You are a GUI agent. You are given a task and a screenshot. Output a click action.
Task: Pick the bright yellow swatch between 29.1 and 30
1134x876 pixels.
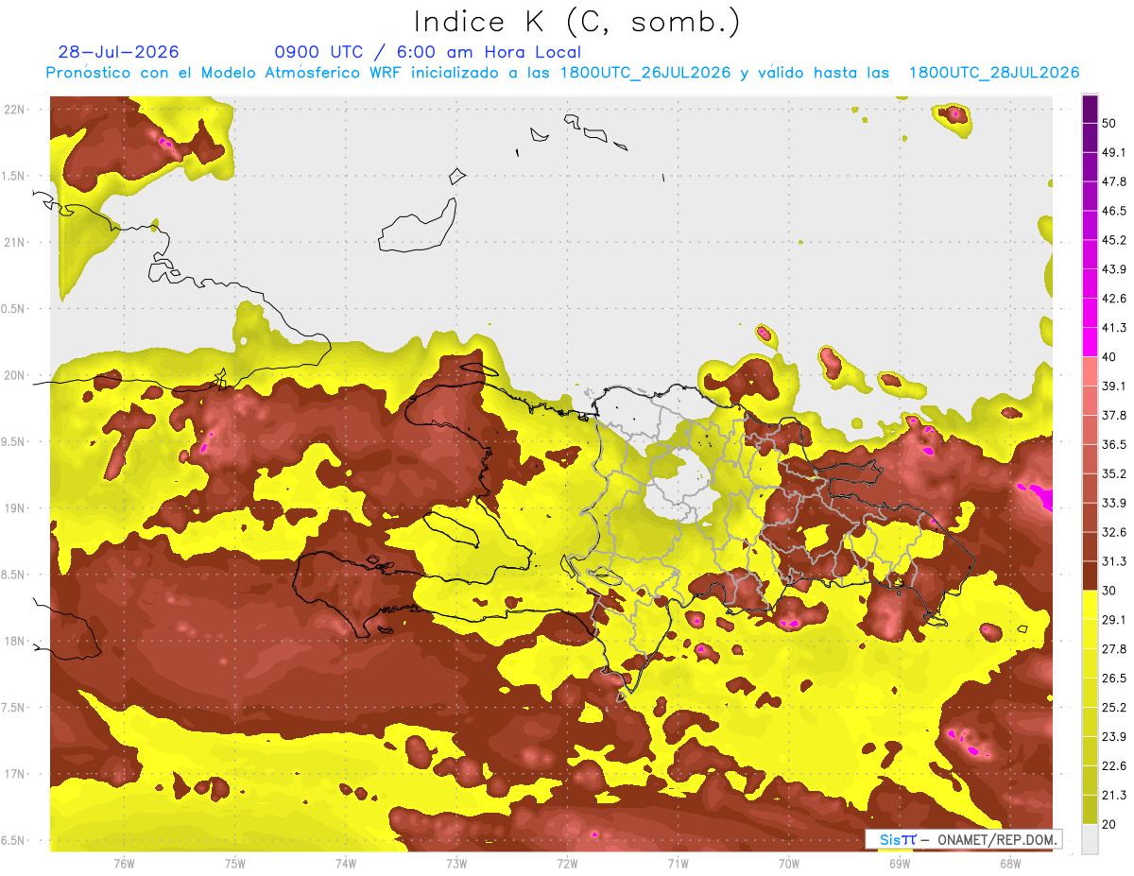[1091, 605]
